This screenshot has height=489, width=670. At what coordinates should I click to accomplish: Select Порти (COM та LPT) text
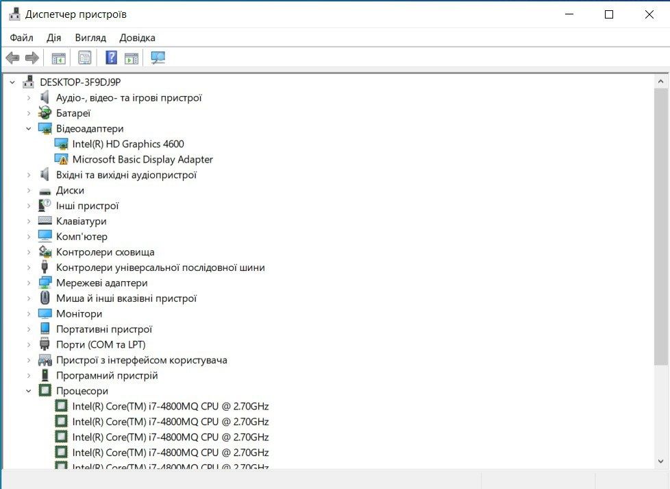tap(101, 344)
